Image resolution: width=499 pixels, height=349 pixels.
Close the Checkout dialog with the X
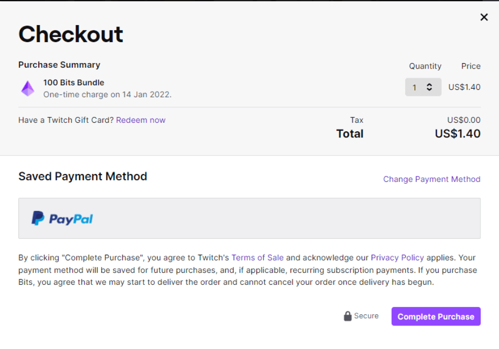484,18
